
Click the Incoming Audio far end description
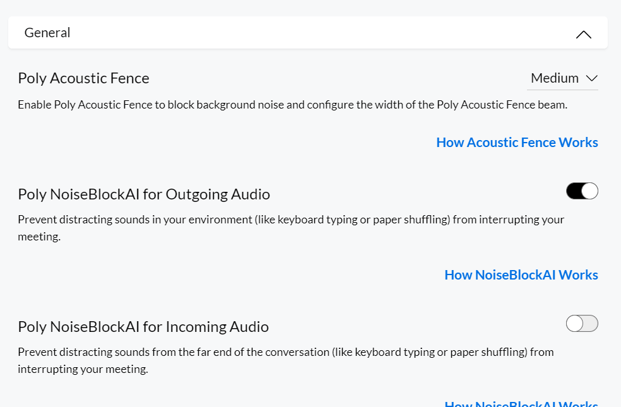[285, 352]
